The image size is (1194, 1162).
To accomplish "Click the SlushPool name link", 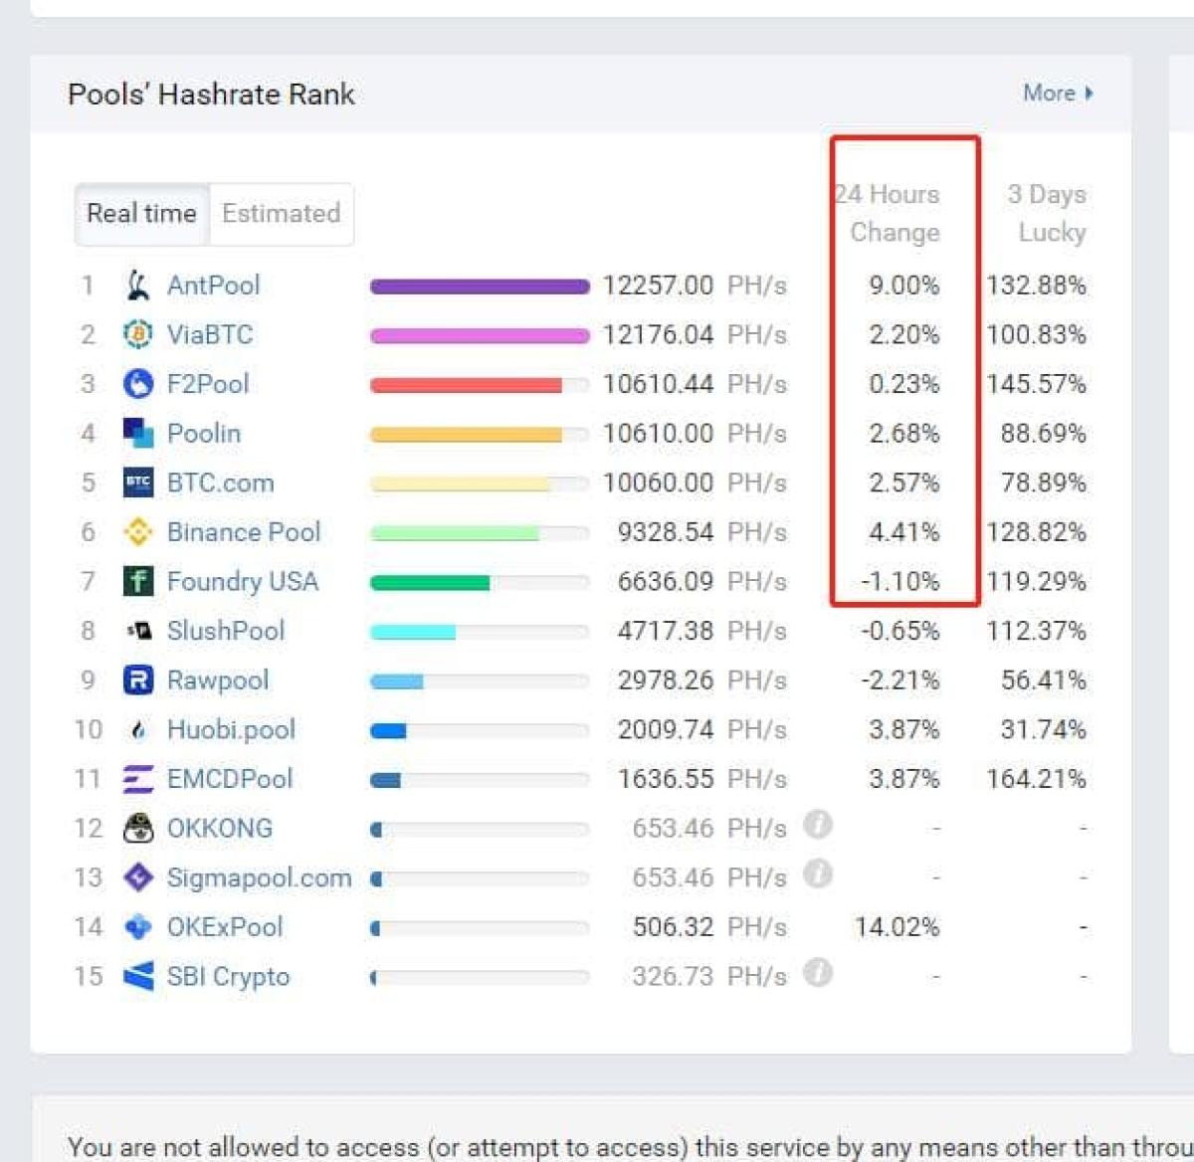I will pos(226,631).
